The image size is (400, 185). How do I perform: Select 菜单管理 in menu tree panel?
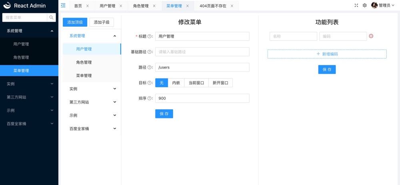92,75
